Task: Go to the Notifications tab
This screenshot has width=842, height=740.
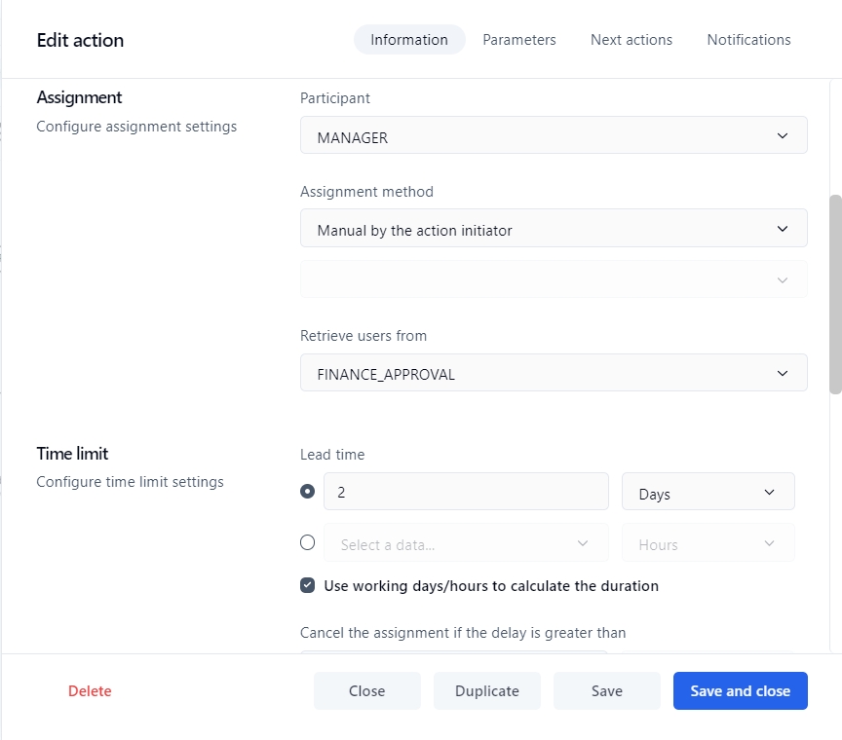Action: [748, 40]
